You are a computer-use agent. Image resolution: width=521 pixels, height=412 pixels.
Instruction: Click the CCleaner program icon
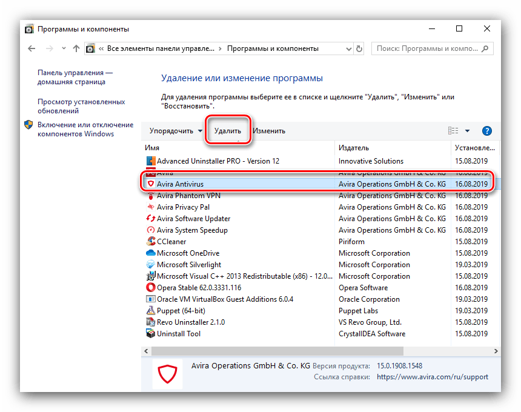pyautogui.click(x=151, y=242)
